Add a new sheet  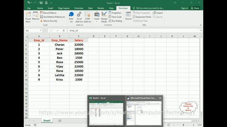click(60, 121)
